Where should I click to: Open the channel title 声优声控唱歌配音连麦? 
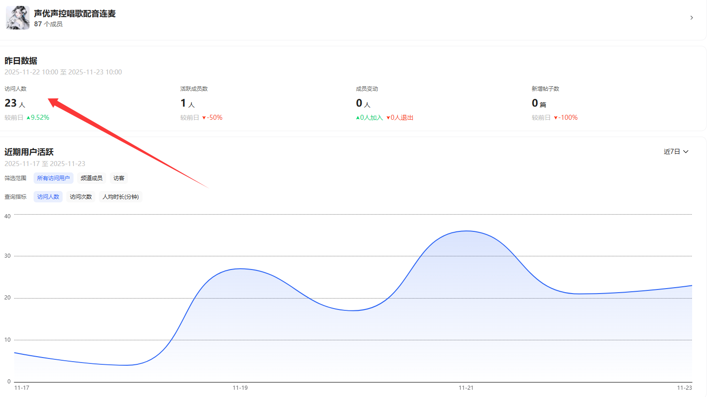tap(75, 14)
